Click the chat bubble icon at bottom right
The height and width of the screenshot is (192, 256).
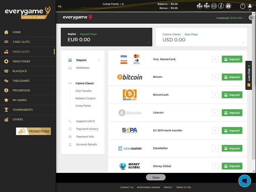pyautogui.click(x=245, y=181)
